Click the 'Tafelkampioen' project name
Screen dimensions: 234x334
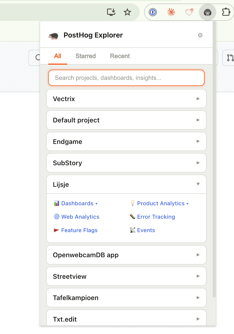click(76, 298)
